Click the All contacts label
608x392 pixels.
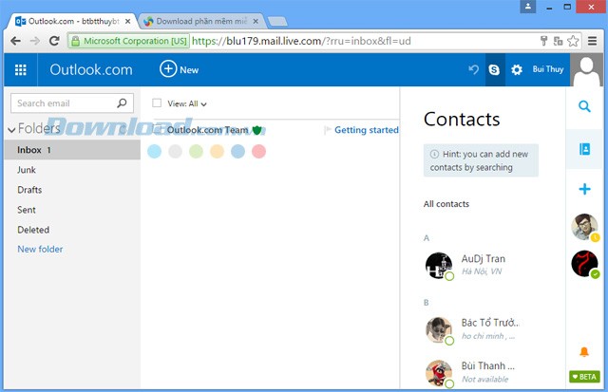446,204
